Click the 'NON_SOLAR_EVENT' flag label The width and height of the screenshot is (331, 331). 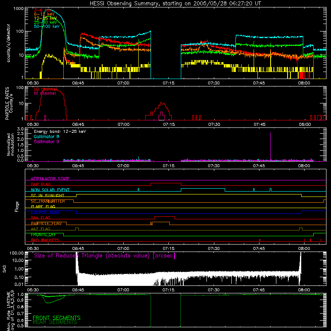(50, 190)
